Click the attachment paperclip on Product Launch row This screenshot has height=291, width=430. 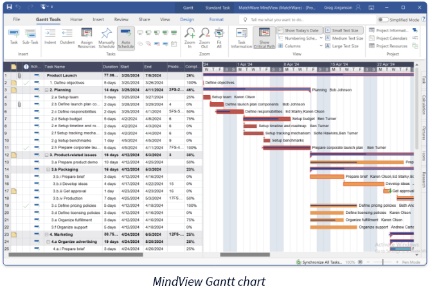(x=19, y=76)
